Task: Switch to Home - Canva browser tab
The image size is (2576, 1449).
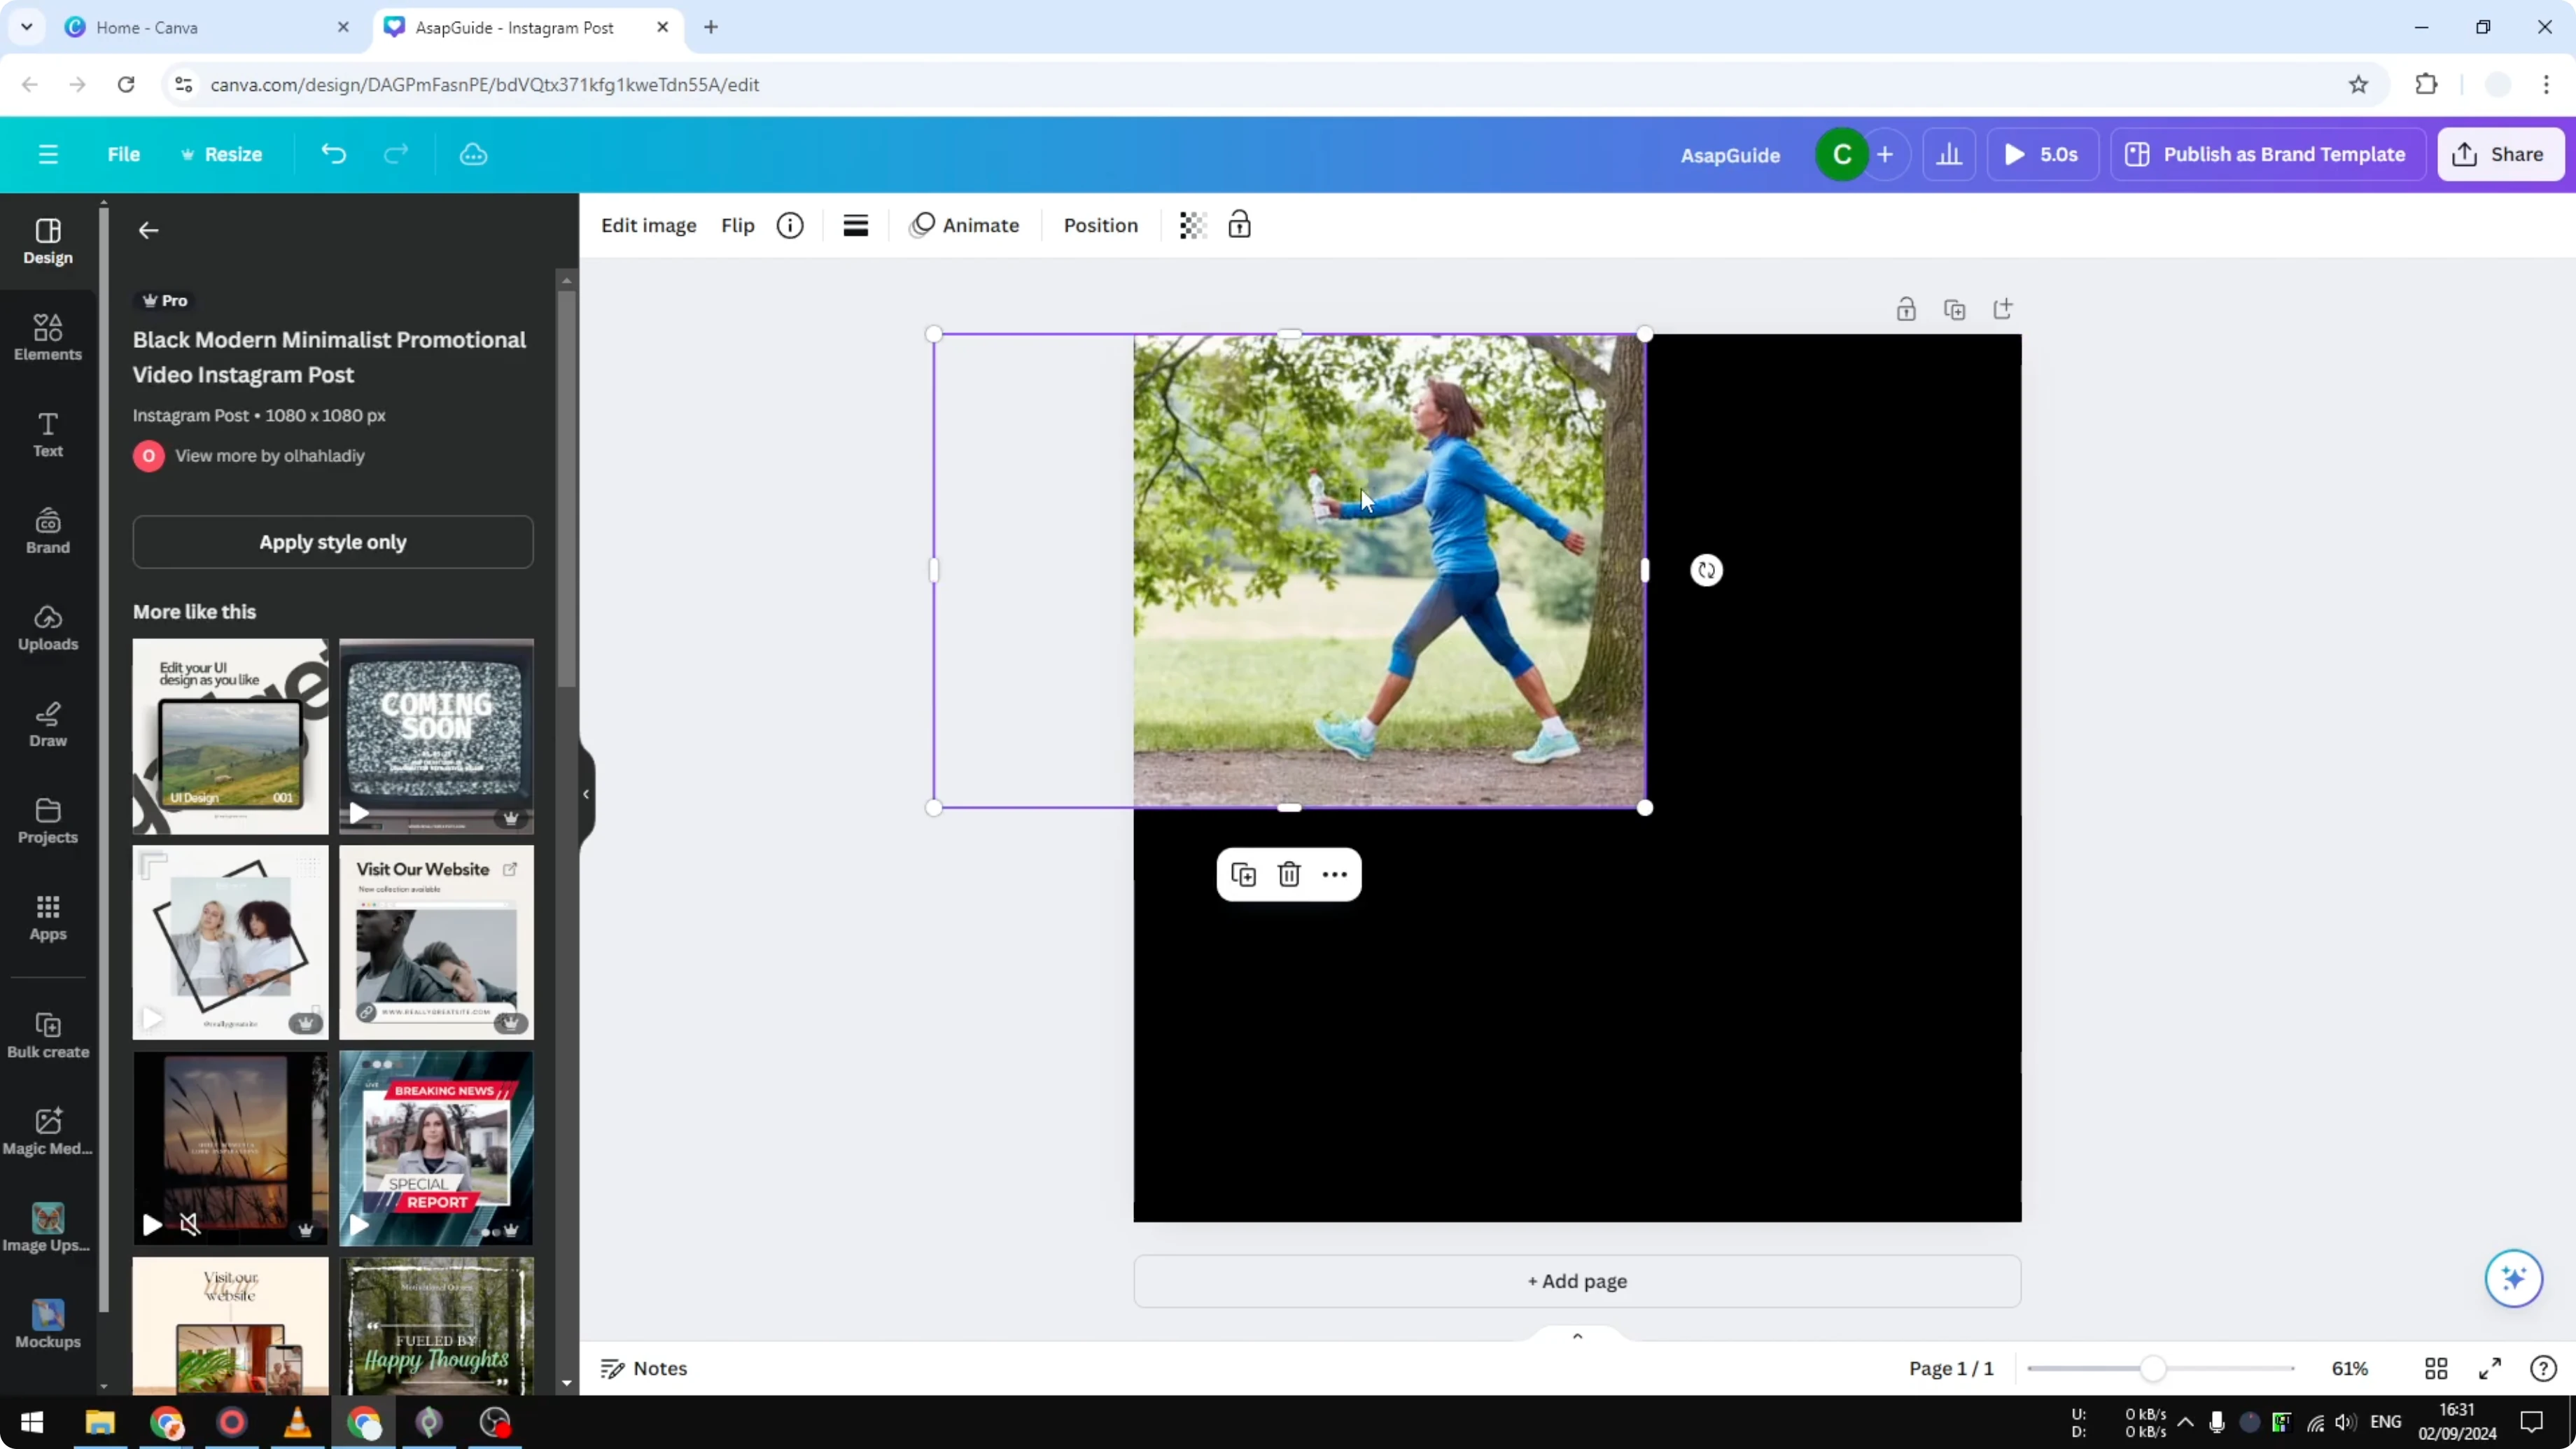Action: (x=207, y=28)
